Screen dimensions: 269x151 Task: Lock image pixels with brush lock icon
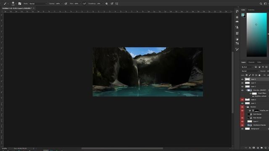250,75
